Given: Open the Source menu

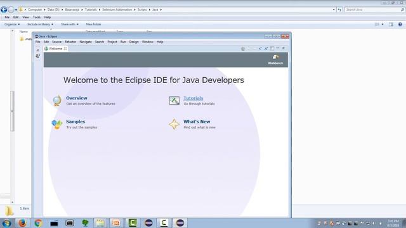Looking at the screenshot, I should [56, 42].
